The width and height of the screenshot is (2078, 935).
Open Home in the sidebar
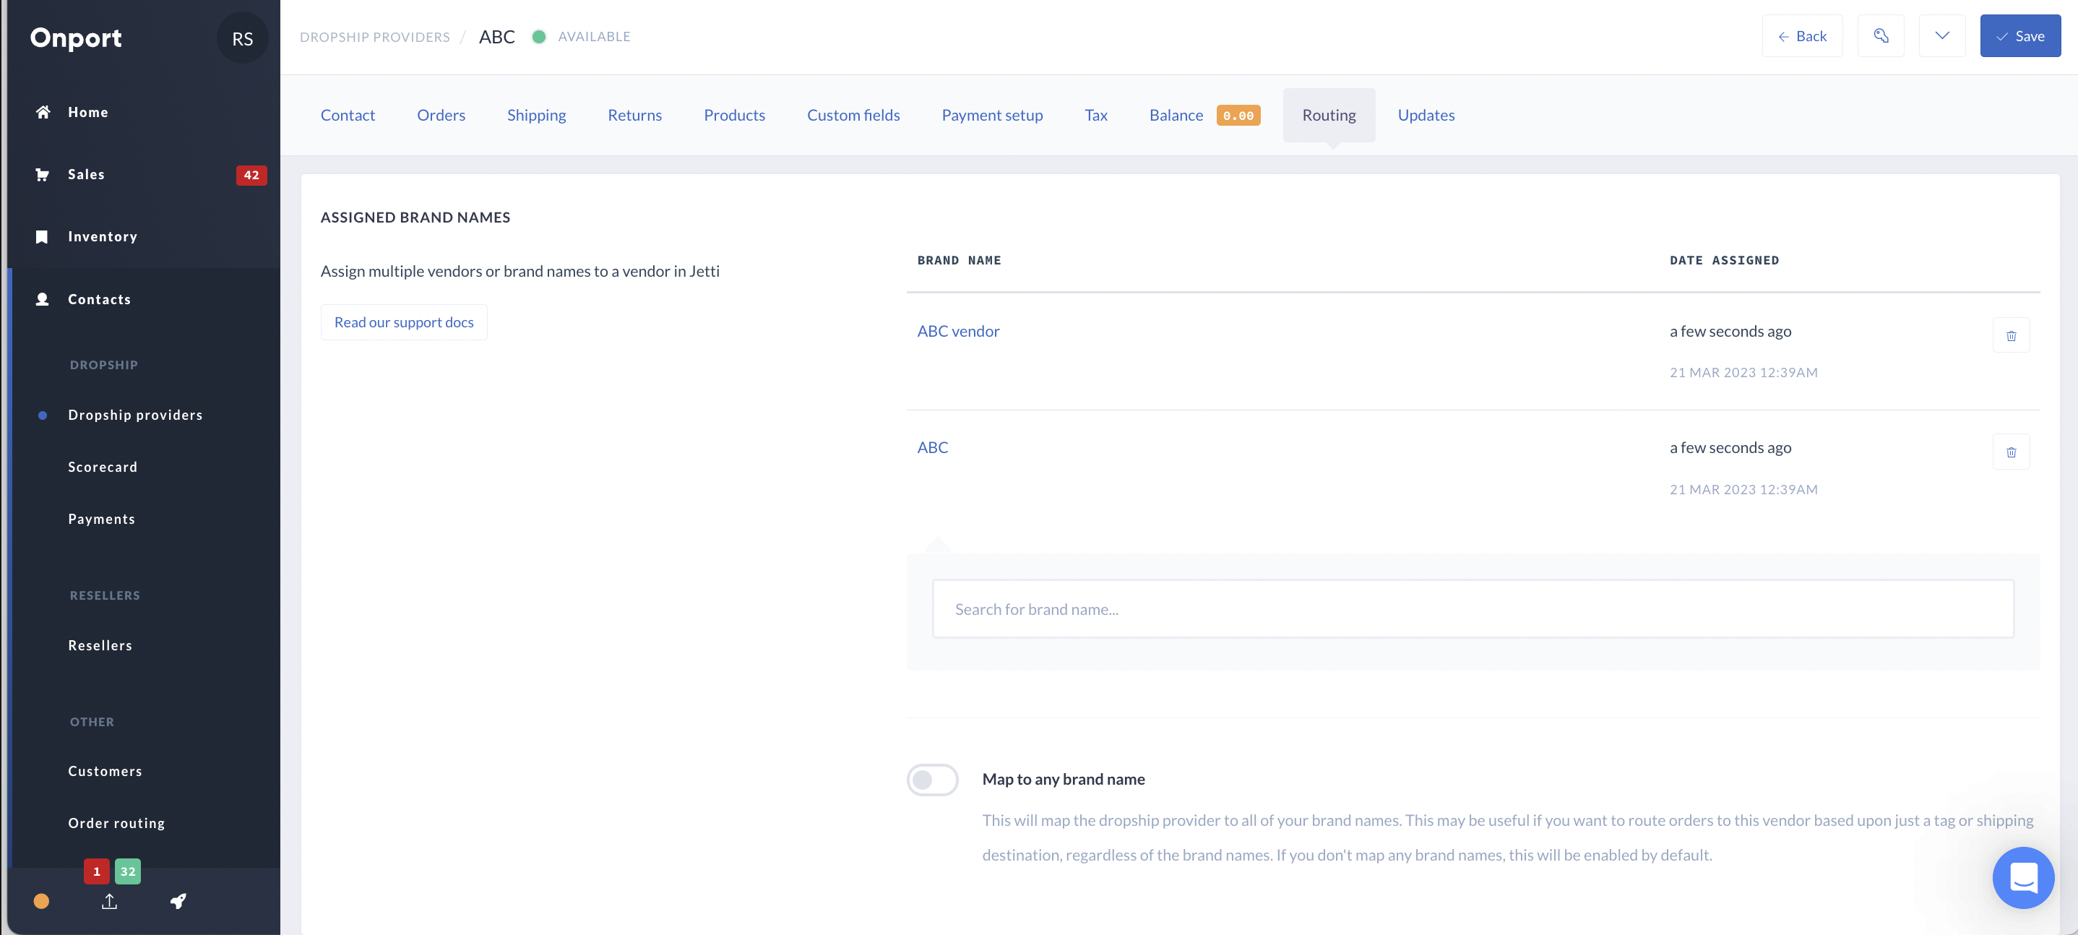(88, 112)
